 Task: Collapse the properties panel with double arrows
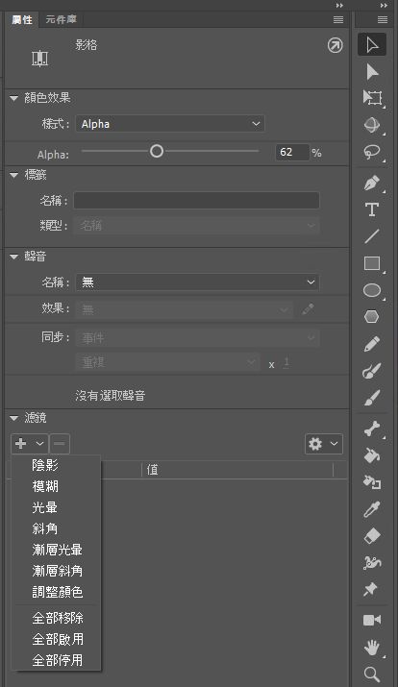click(339, 5)
